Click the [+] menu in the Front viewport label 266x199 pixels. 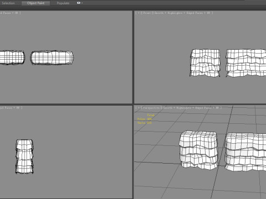[x=138, y=13]
